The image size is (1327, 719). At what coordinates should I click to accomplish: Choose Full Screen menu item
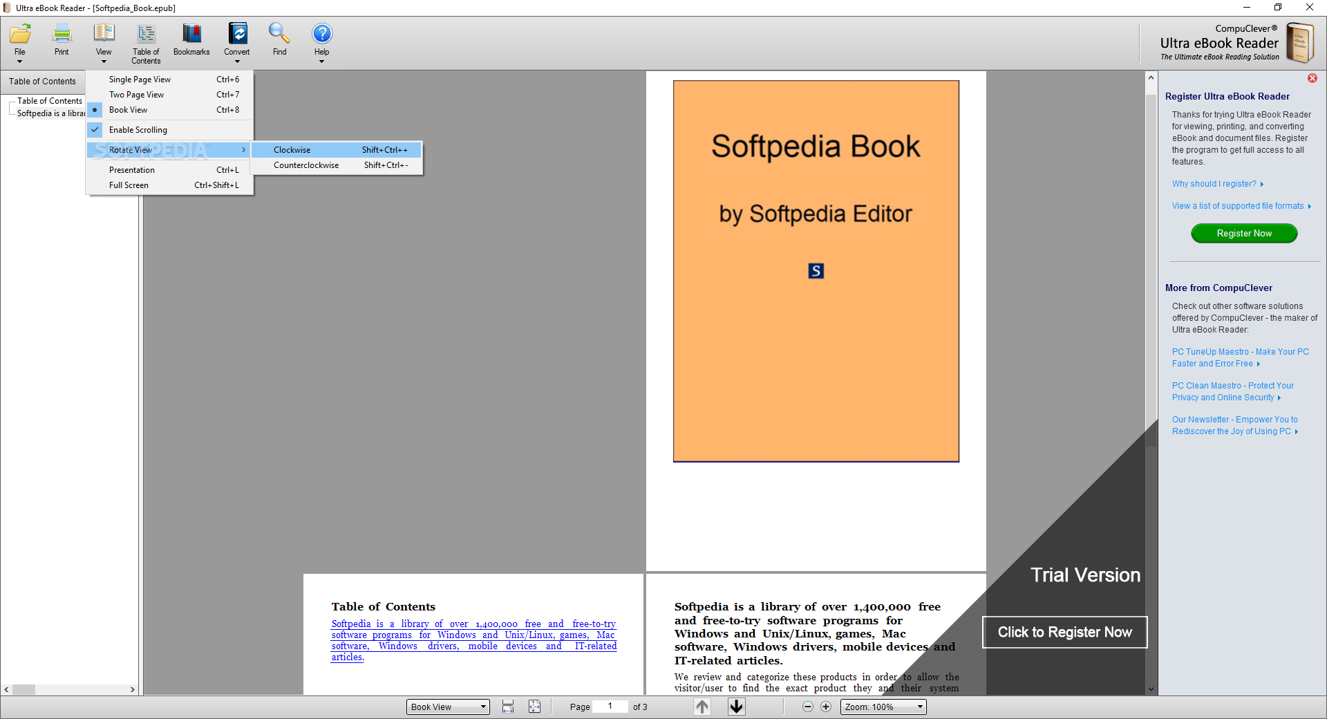[x=170, y=185]
